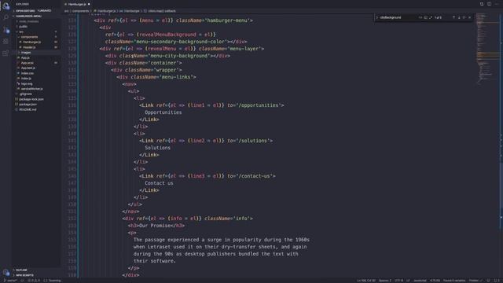Toggle find in selection
Screen dimensions: 503x283
point(464,17)
